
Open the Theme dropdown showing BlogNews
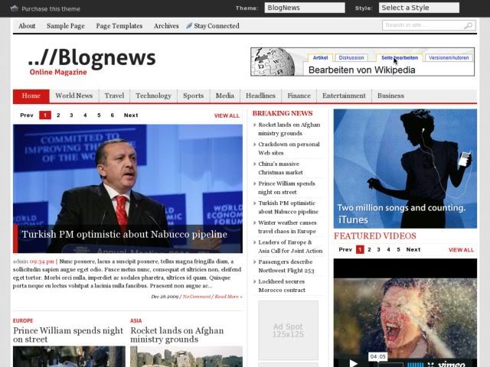(305, 8)
